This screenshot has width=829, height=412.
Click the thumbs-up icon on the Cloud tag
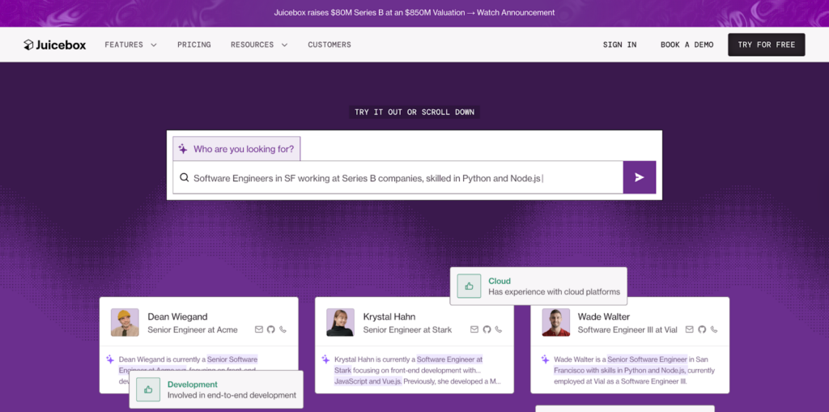pos(469,287)
